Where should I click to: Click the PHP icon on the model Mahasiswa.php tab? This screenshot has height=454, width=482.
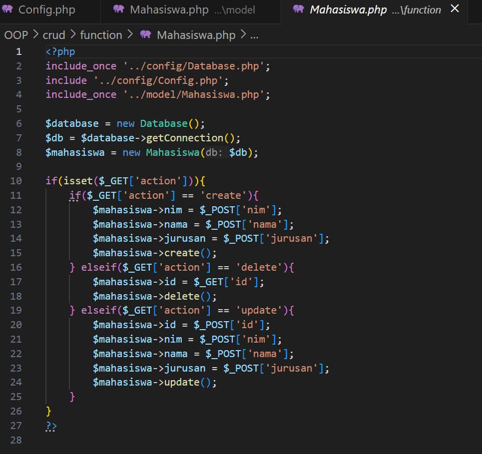tap(119, 9)
